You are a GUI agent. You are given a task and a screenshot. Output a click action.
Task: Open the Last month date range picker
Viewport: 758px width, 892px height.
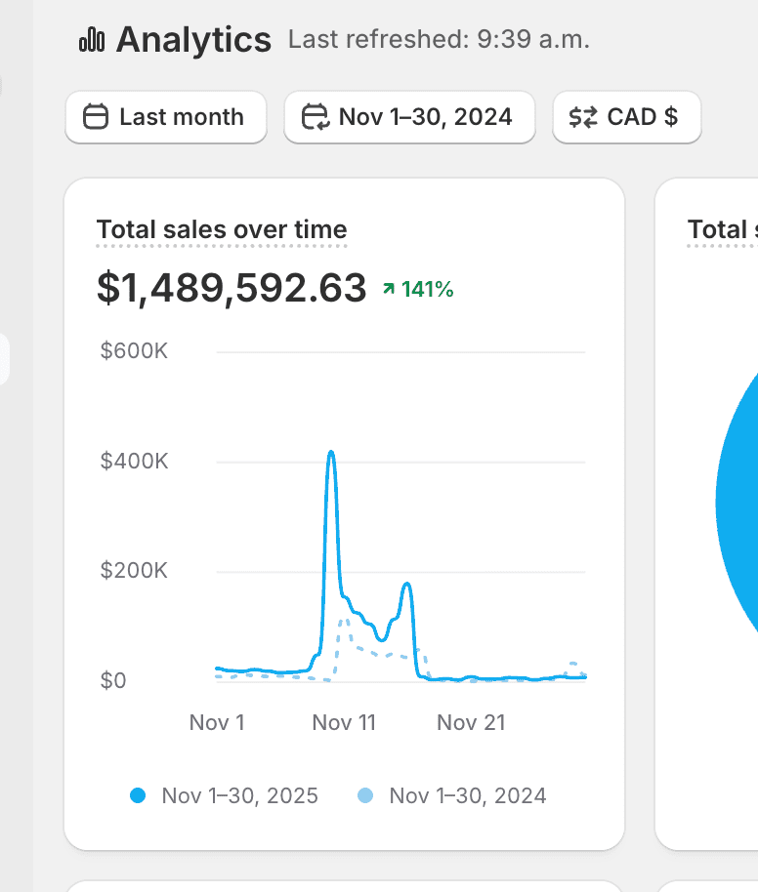(166, 117)
